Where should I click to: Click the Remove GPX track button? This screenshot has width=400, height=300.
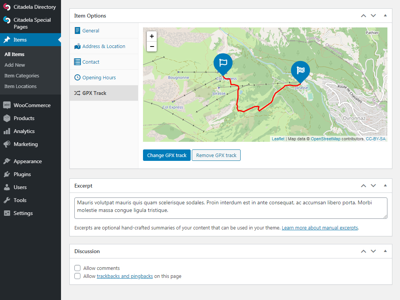pos(216,155)
